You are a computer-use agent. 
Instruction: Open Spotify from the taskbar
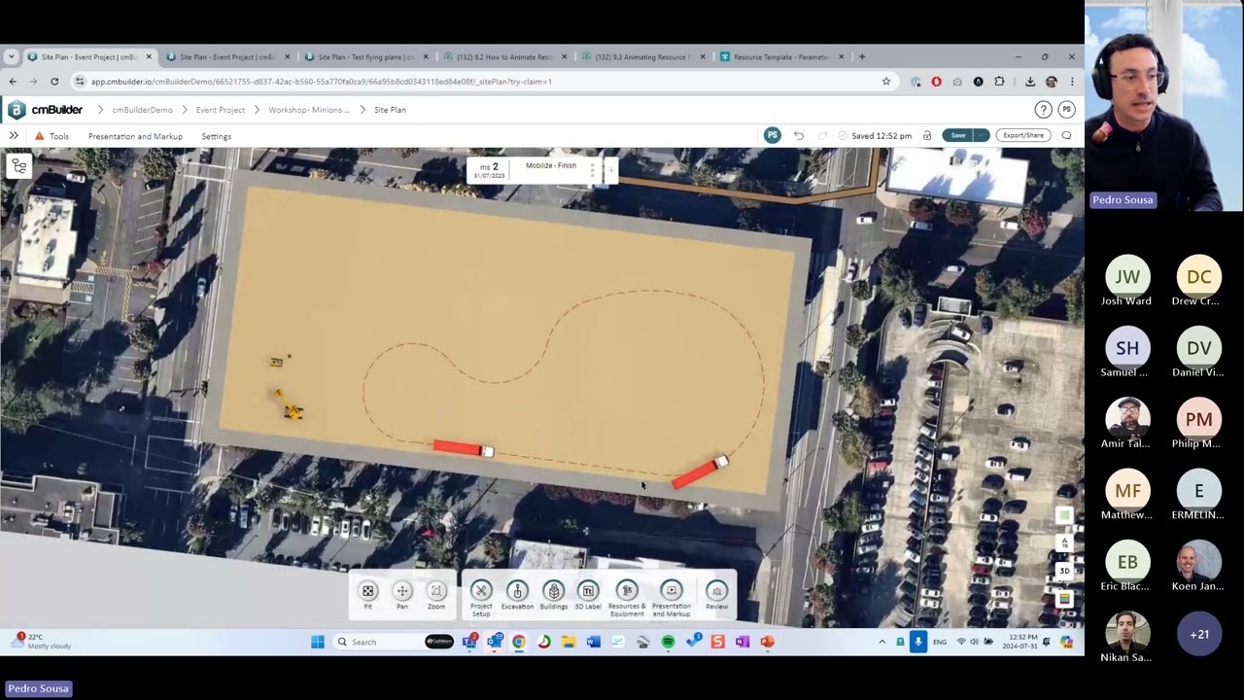click(x=668, y=642)
